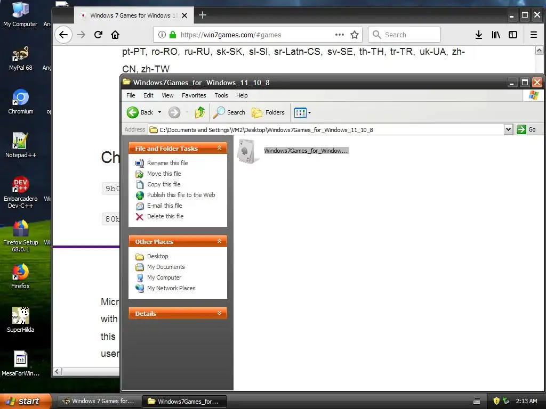Screen dimensions: 546x409
Task: Expand the Address bar dropdown arrow
Action: pos(508,130)
